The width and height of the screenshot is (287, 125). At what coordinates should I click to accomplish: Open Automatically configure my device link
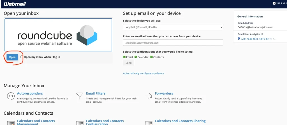point(143,73)
